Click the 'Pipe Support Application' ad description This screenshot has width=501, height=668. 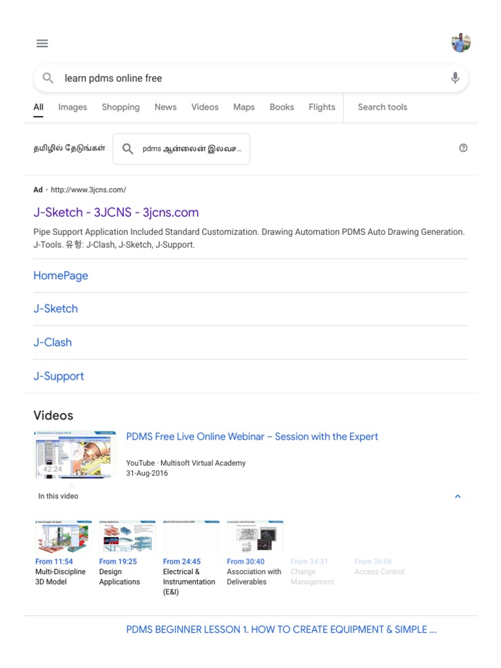[x=249, y=238]
